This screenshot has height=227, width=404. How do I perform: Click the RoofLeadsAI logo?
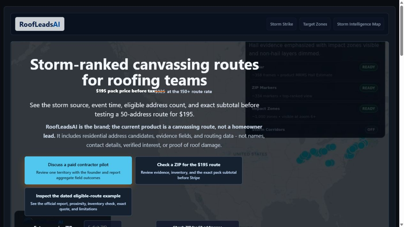(40, 24)
